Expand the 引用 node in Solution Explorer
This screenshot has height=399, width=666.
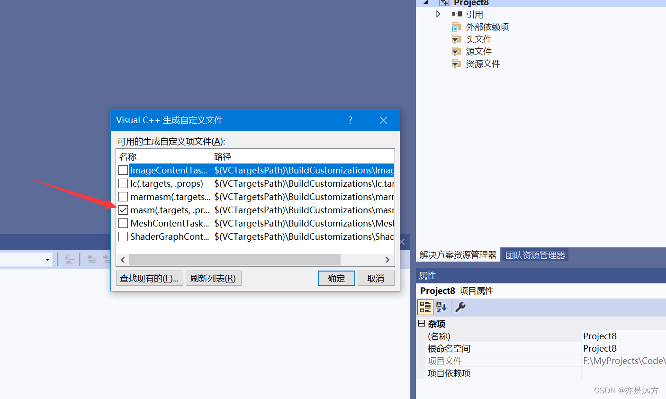click(438, 14)
